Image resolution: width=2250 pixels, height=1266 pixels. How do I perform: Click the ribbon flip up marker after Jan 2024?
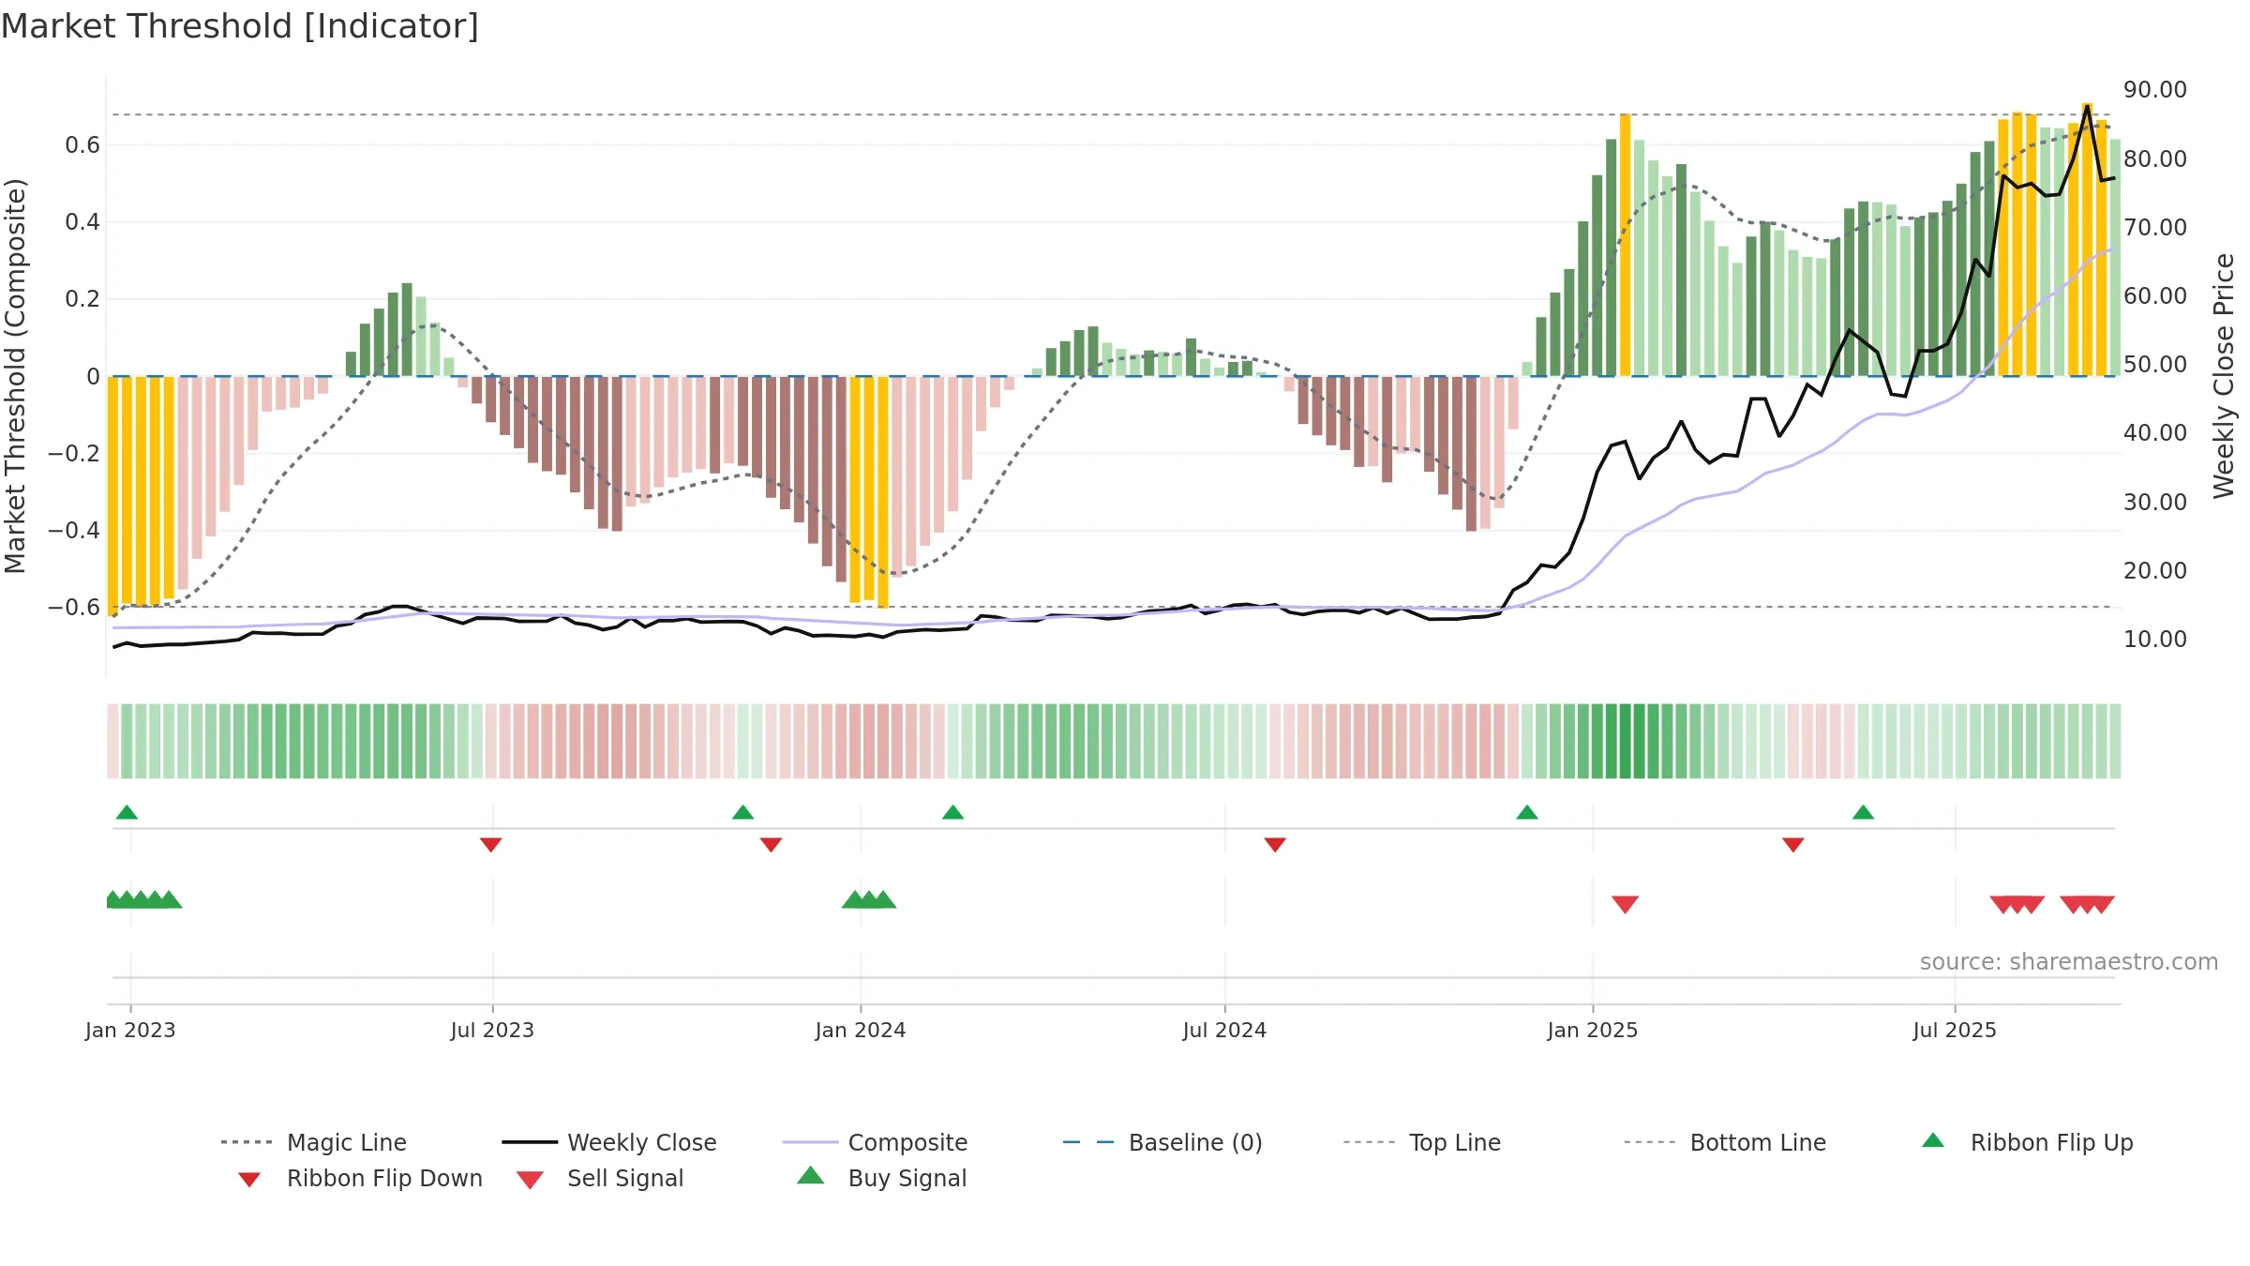[952, 812]
